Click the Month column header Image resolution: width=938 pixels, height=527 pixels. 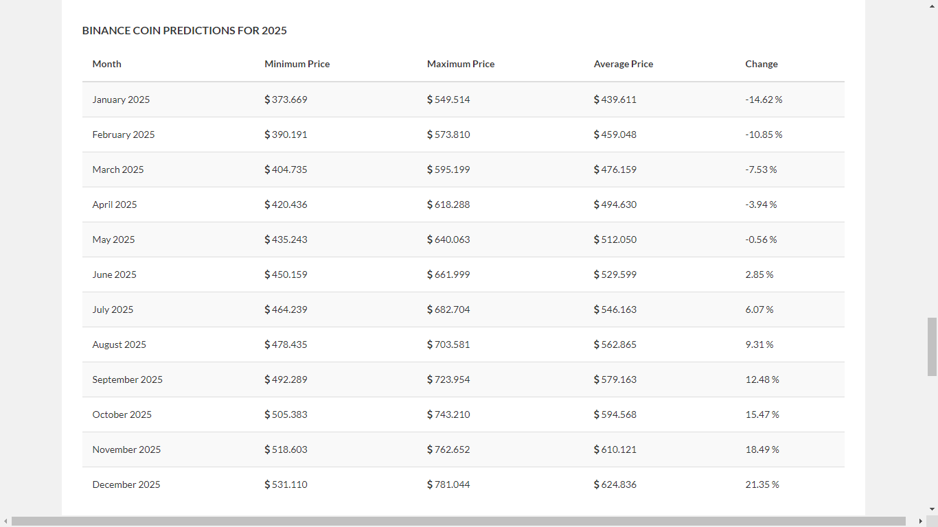click(106, 64)
